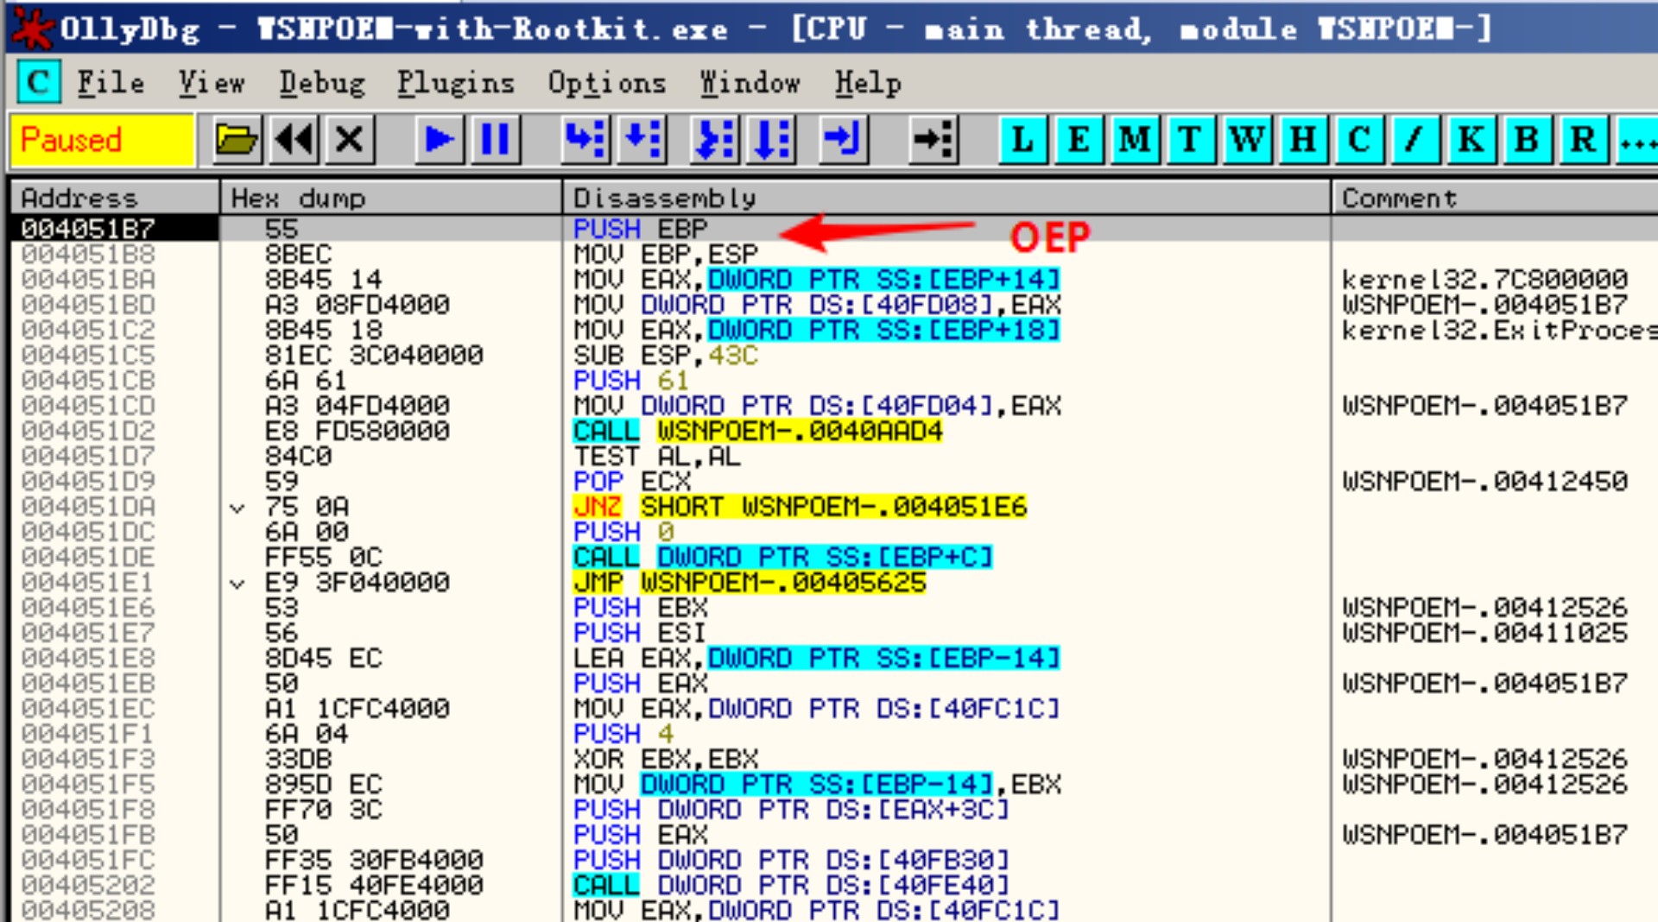Run the program with play icon
Viewport: 1658px width, 922px height.
[x=440, y=139]
